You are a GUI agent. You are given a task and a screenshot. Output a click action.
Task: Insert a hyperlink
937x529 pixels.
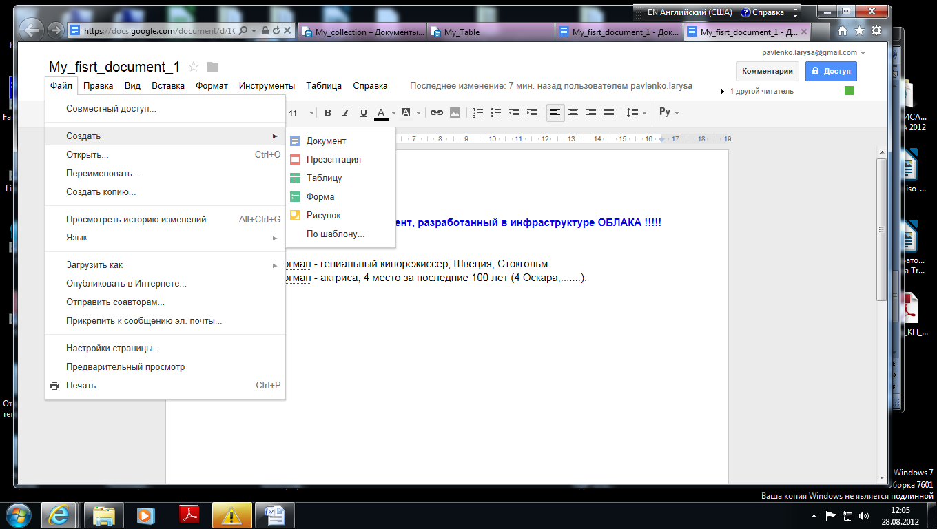(437, 112)
